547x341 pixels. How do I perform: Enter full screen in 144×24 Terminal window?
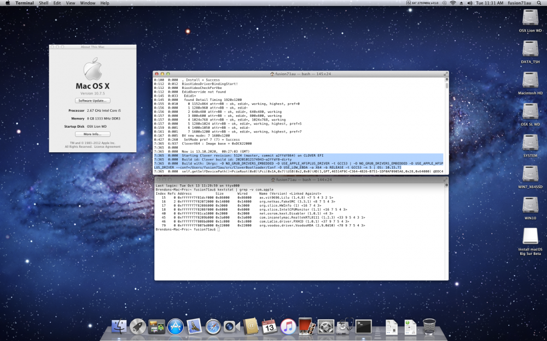[445, 180]
